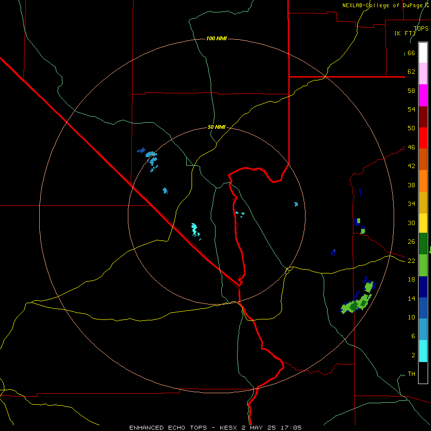Select the light blue legend swatch
The height and width of the screenshot is (431, 431).
coord(423,329)
